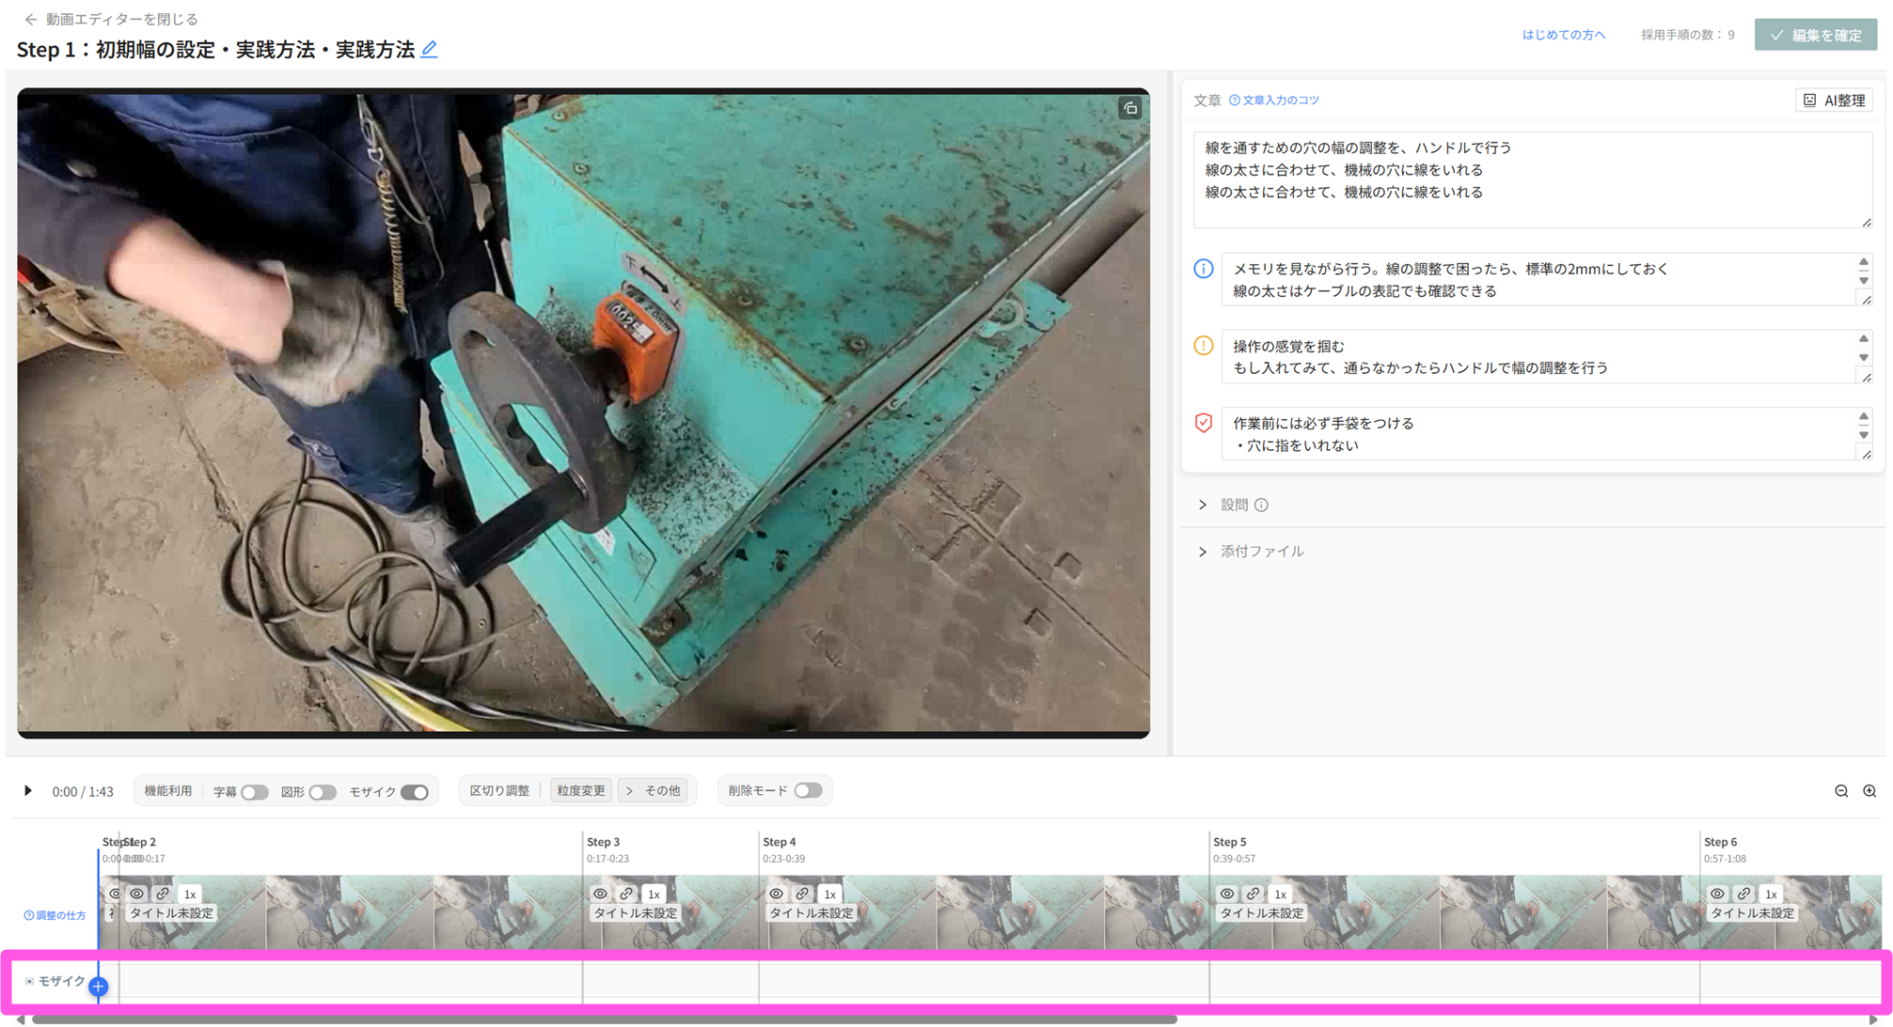Click the copy icon on the video preview
The height and width of the screenshot is (1027, 1893).
(1130, 109)
